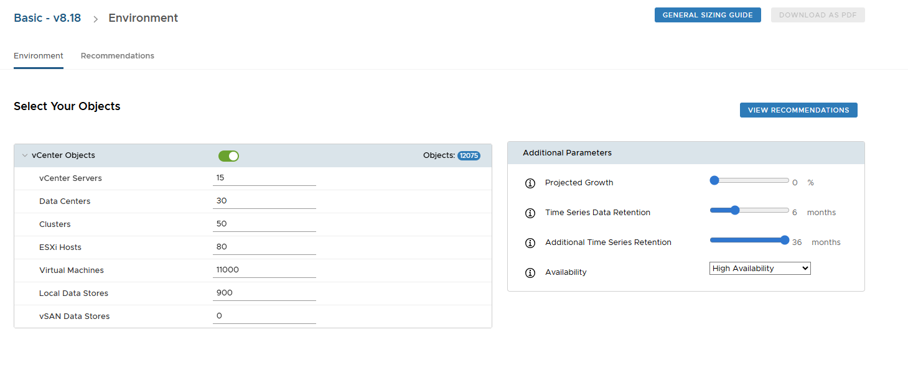The image size is (908, 365).
Task: Switch to the Recommendations tab
Action: point(118,56)
